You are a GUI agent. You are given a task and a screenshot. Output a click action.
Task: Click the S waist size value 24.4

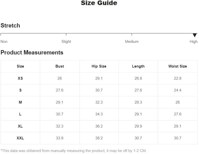click(x=178, y=90)
